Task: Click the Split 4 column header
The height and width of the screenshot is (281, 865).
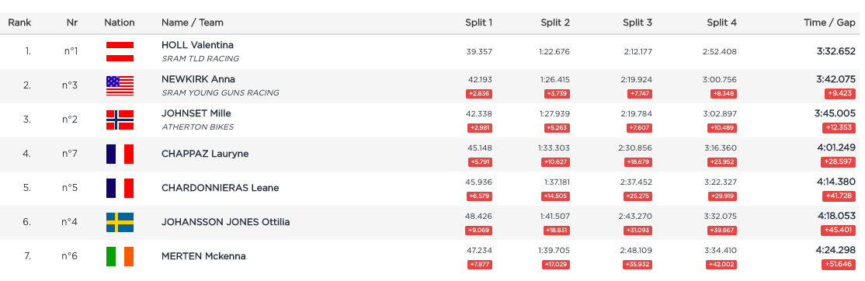Action: click(721, 23)
